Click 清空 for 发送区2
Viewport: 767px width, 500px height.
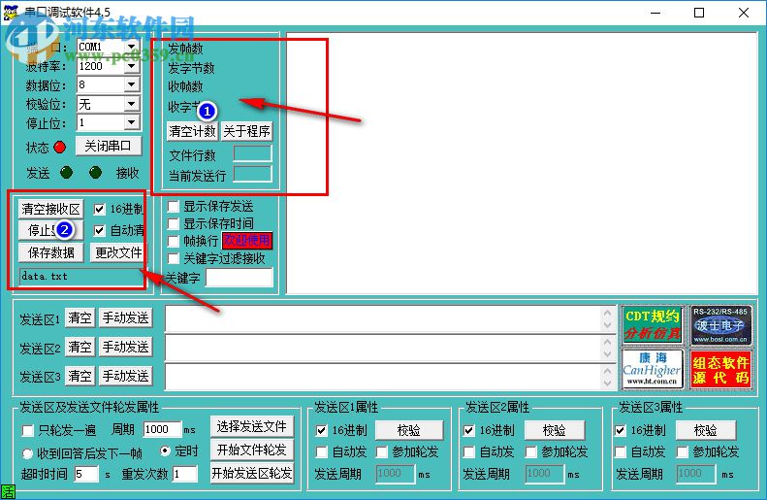pos(80,347)
